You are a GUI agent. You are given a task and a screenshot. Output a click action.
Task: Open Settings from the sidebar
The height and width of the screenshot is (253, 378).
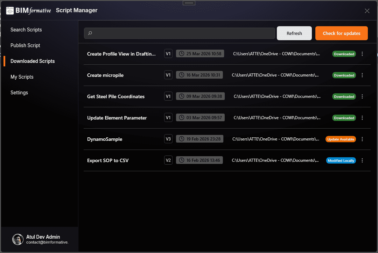[x=19, y=92]
